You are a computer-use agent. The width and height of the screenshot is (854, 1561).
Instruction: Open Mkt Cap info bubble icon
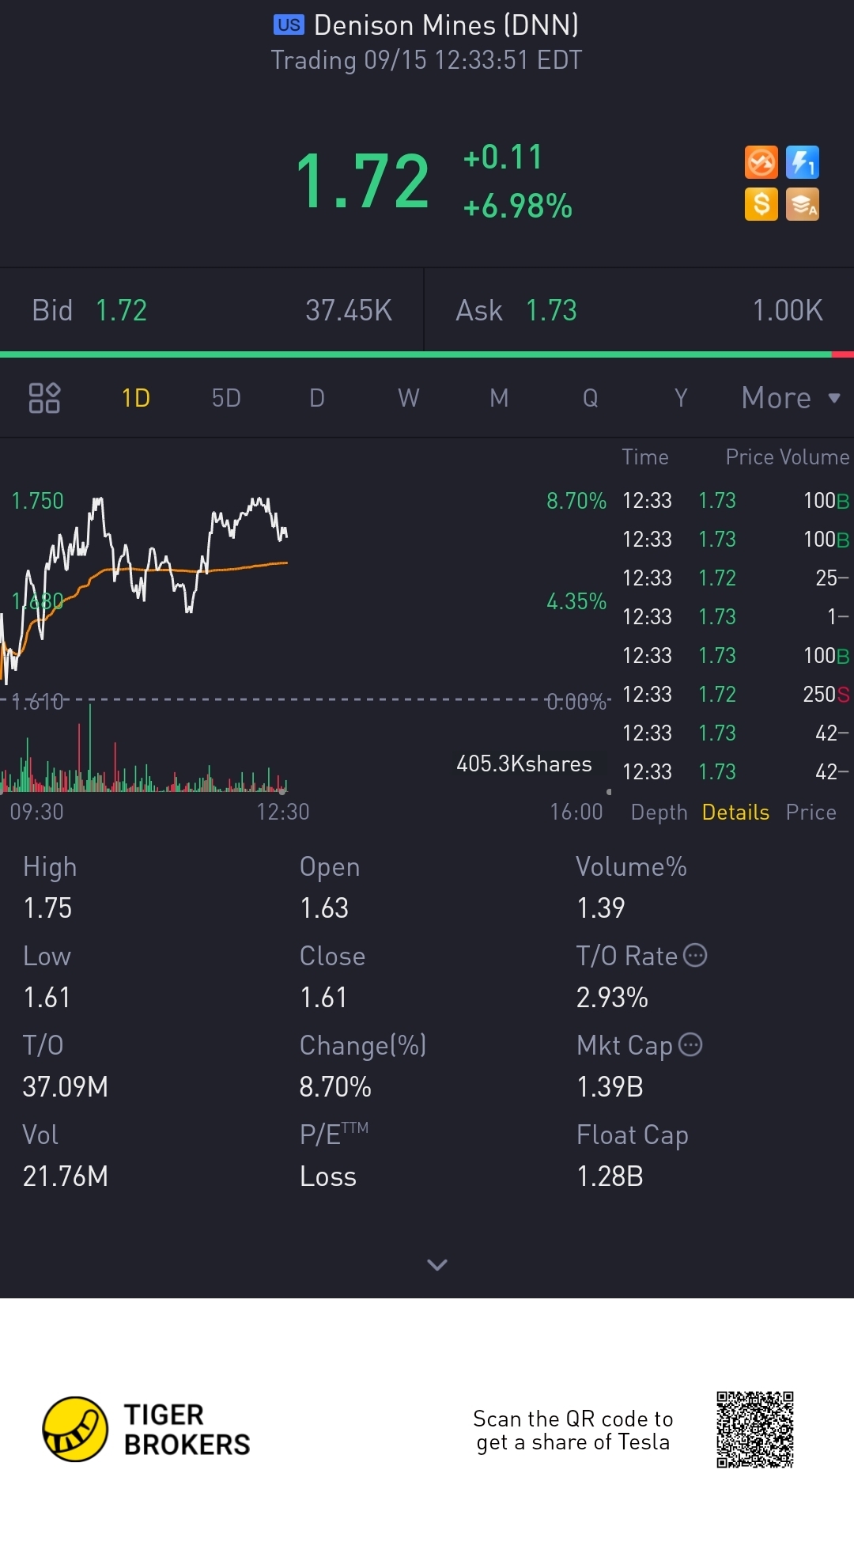pyautogui.click(x=690, y=1045)
